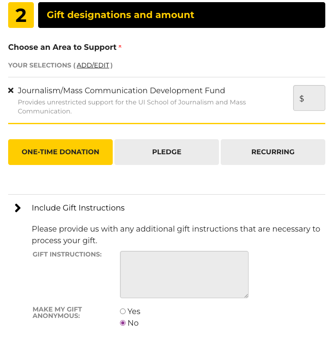The height and width of the screenshot is (339, 333).
Task: Toggle the Include Gift Instructions heading
Action: tap(78, 208)
